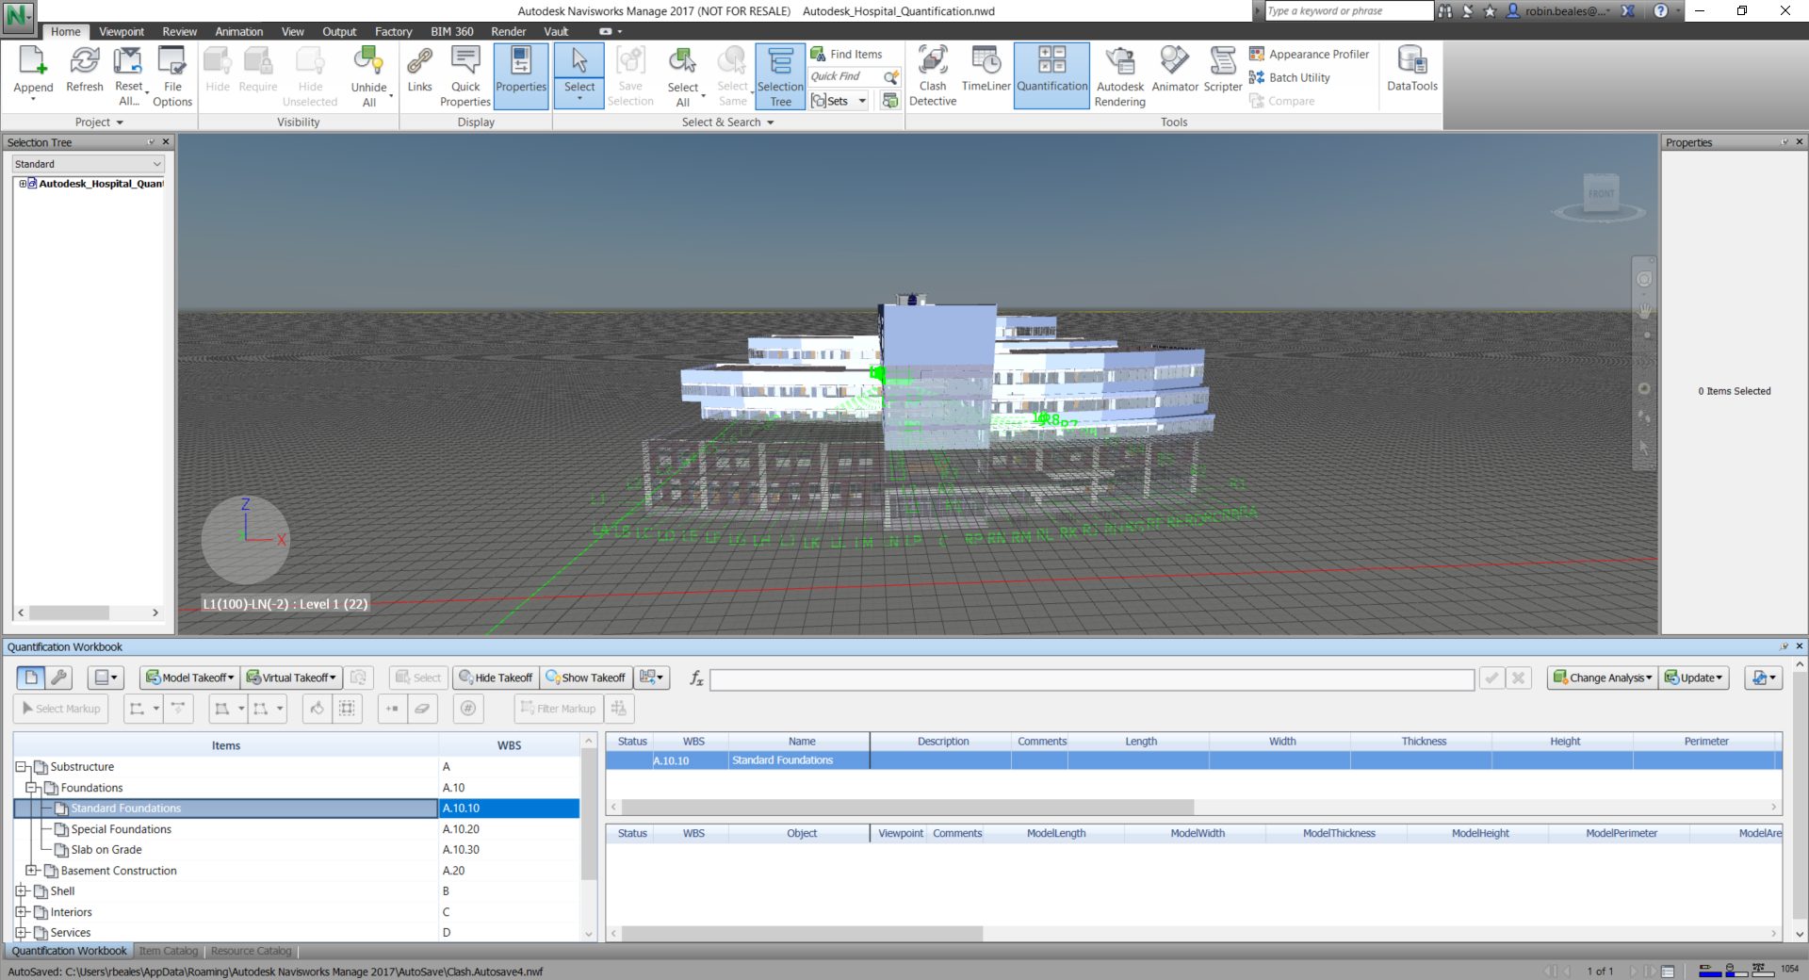The width and height of the screenshot is (1809, 980).
Task: Click the Show Takeoff button
Action: point(586,678)
